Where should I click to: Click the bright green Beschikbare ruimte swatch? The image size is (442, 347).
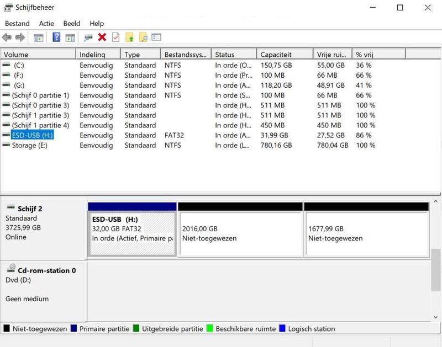210,328
